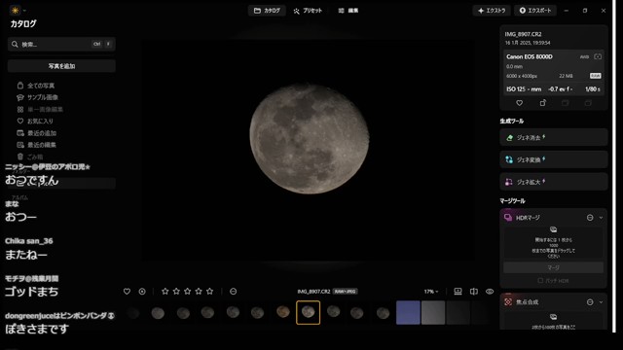623x350 pixels.
Task: Rate the photo three stars
Action: (188, 292)
